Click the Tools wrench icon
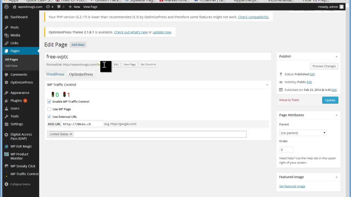Image resolution: width=351 pixels, height=197 pixels. click(7, 116)
